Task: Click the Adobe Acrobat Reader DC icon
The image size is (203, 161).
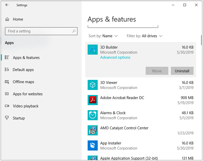Action: [92, 100]
